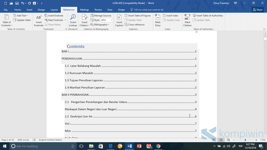Open Microsoft Edge from taskbar

tap(110, 146)
